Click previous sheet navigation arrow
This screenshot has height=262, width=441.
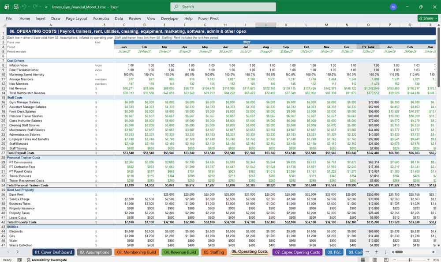pyautogui.click(x=8, y=252)
